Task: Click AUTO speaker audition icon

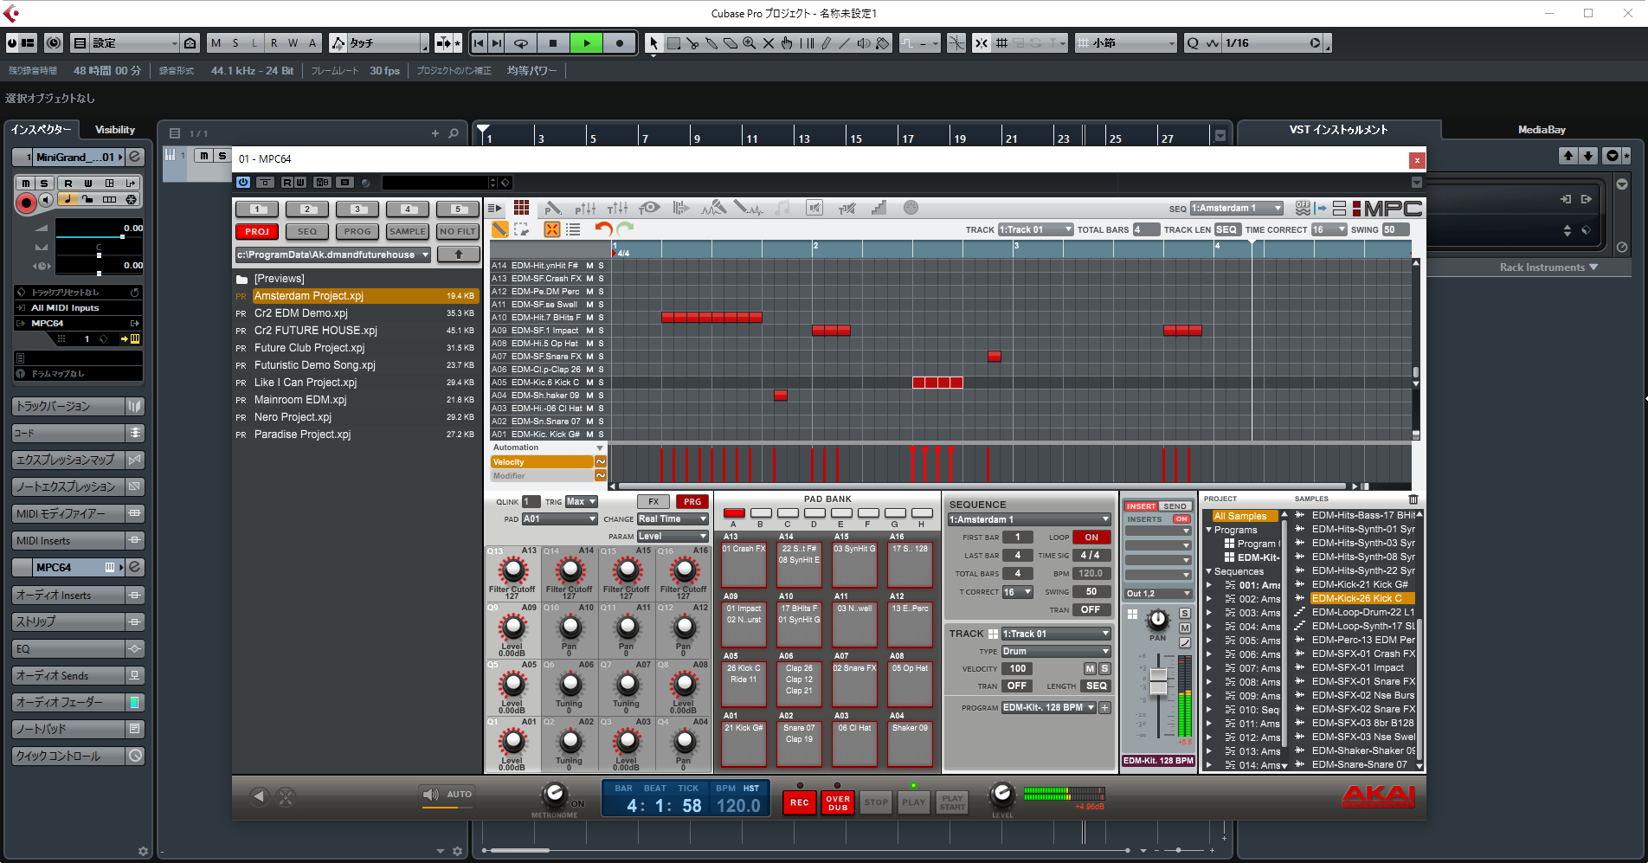Action: coord(430,794)
